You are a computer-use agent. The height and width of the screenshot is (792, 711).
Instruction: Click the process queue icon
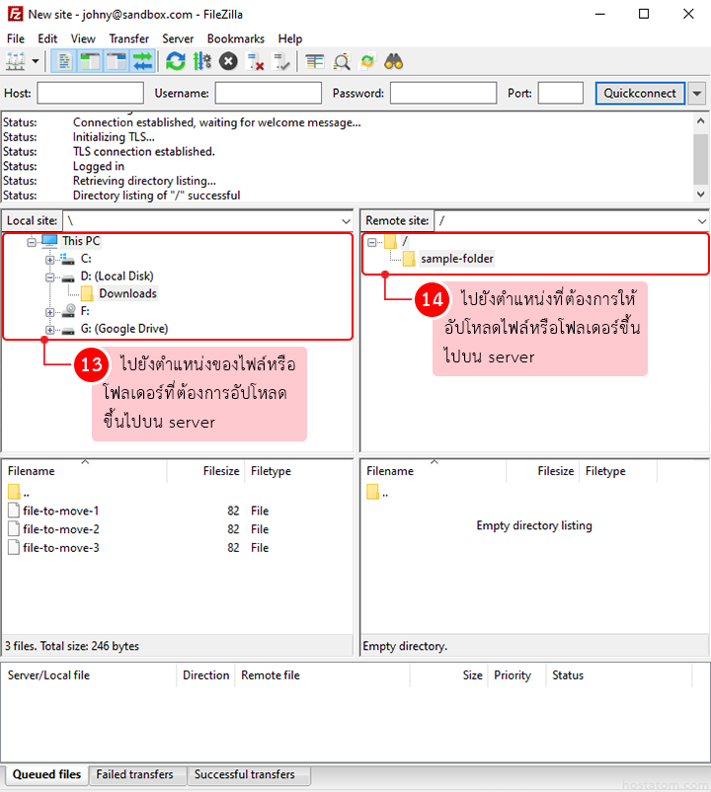202,61
